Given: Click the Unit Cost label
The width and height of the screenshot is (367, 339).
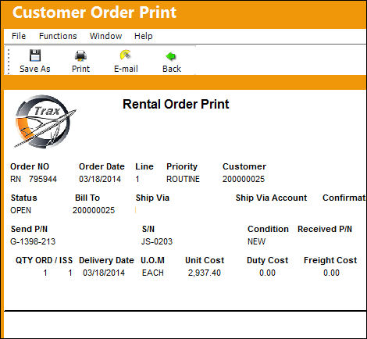Looking at the screenshot, I should pos(205,260).
